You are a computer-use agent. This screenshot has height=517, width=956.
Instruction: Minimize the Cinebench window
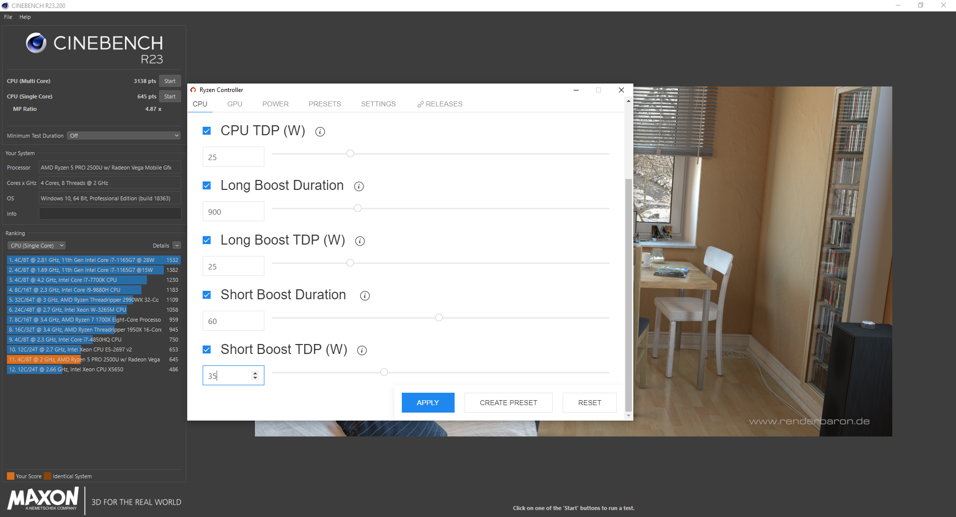tap(898, 5)
